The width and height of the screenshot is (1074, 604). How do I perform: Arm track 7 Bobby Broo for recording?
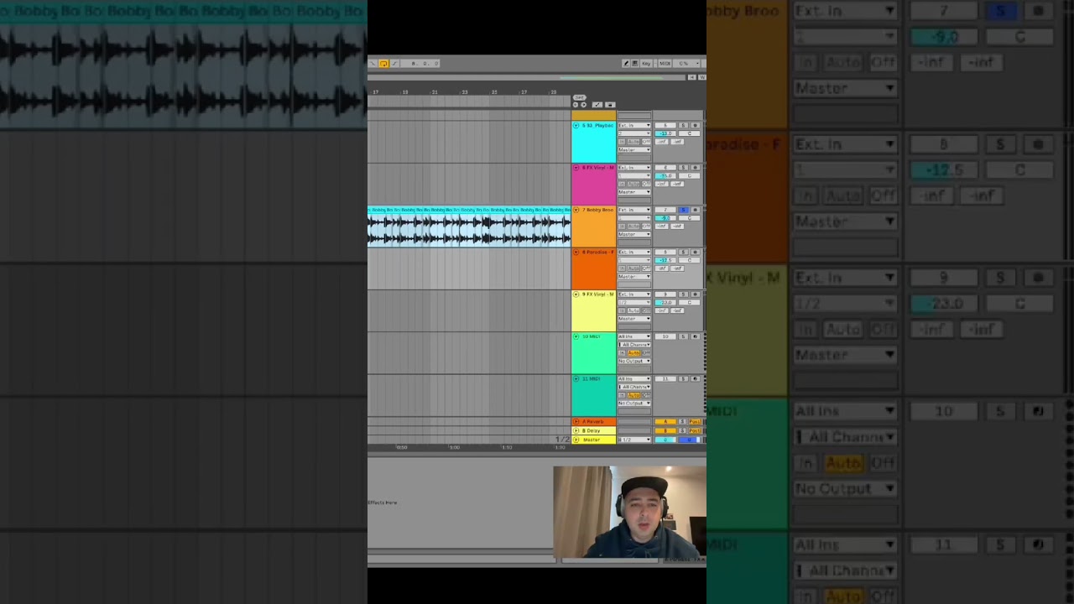696,210
